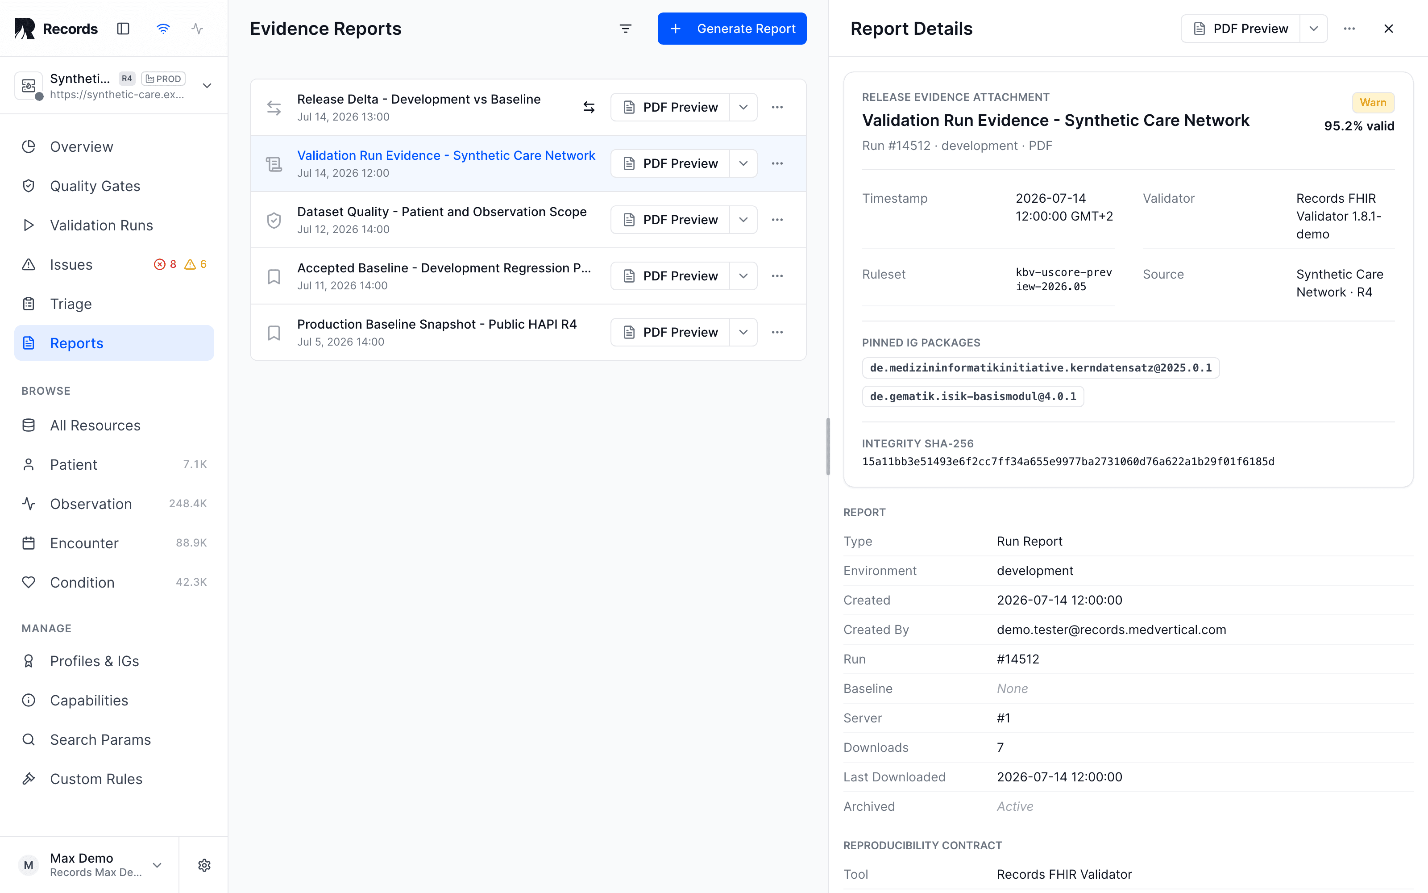
Task: Open Validation Run Evidence report link
Action: click(446, 155)
